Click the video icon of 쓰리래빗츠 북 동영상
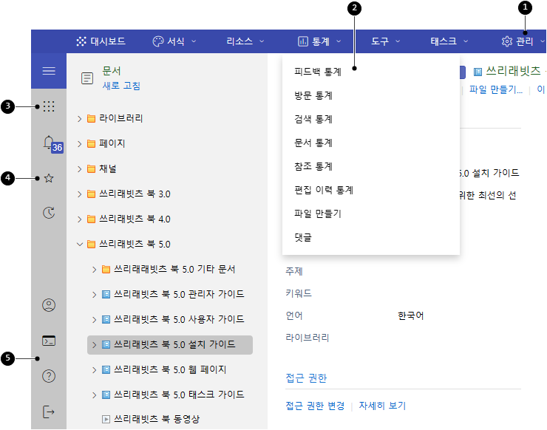This screenshot has height=430, width=547. click(x=106, y=419)
